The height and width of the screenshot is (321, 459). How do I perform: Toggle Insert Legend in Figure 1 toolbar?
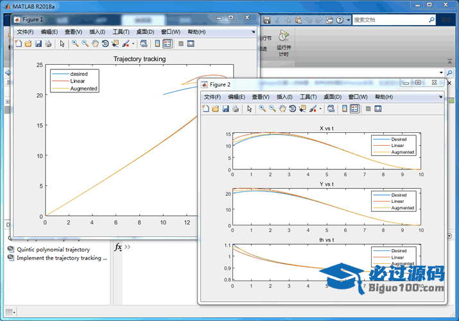[x=168, y=44]
